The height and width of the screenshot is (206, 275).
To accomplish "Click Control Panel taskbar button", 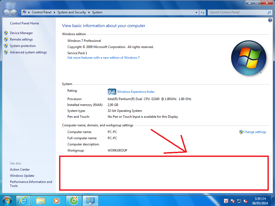I will point(91,201).
